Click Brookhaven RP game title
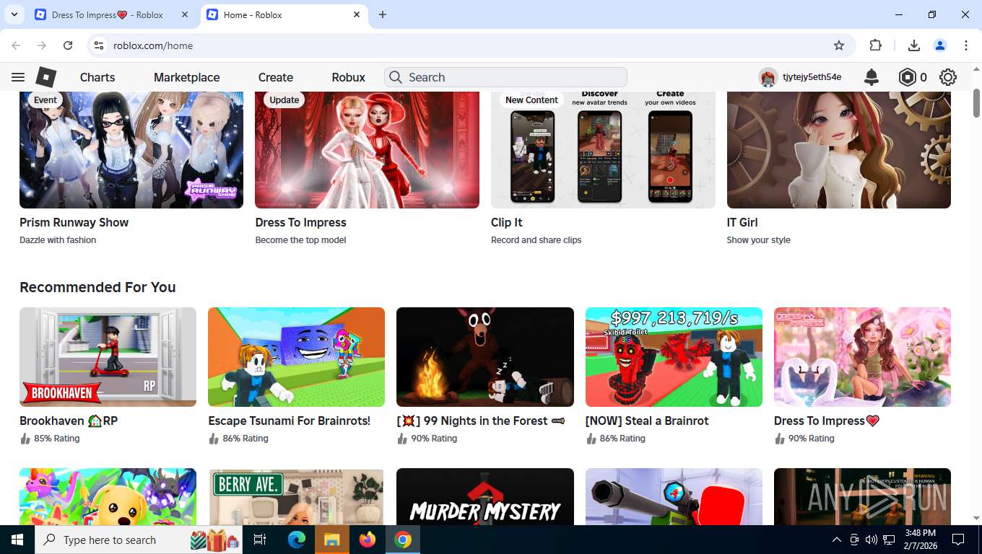The width and height of the screenshot is (982, 554). pyautogui.click(x=69, y=421)
